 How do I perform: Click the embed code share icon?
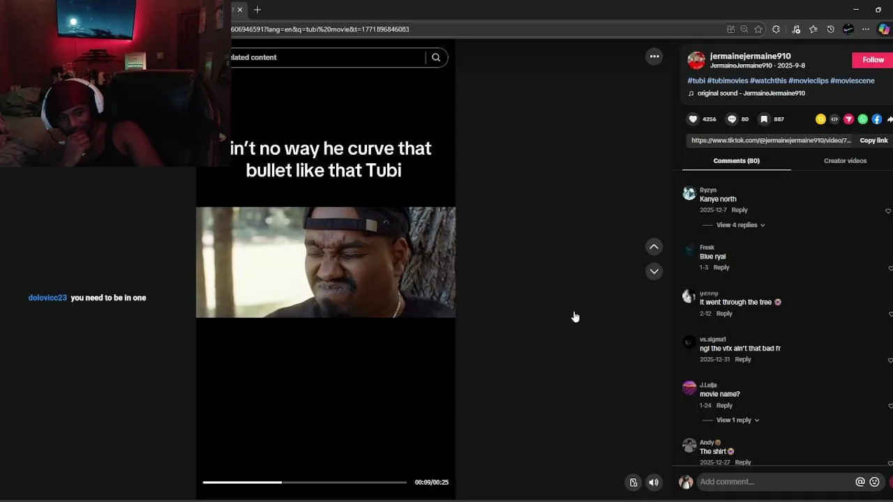(834, 119)
